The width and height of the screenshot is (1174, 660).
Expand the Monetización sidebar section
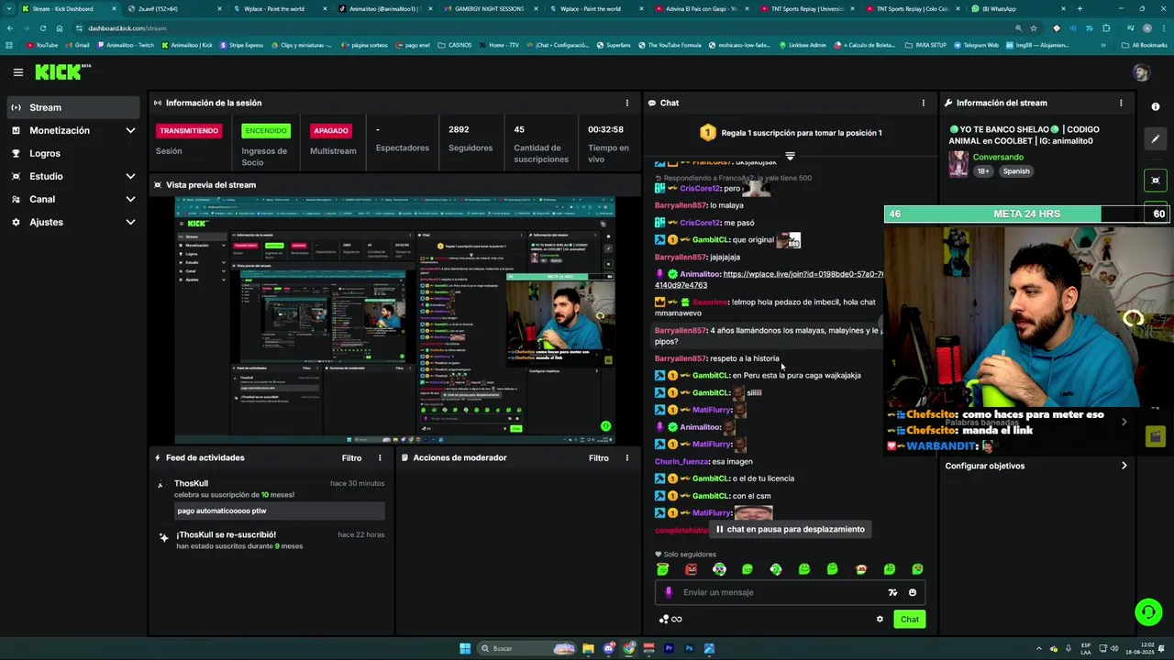point(130,130)
